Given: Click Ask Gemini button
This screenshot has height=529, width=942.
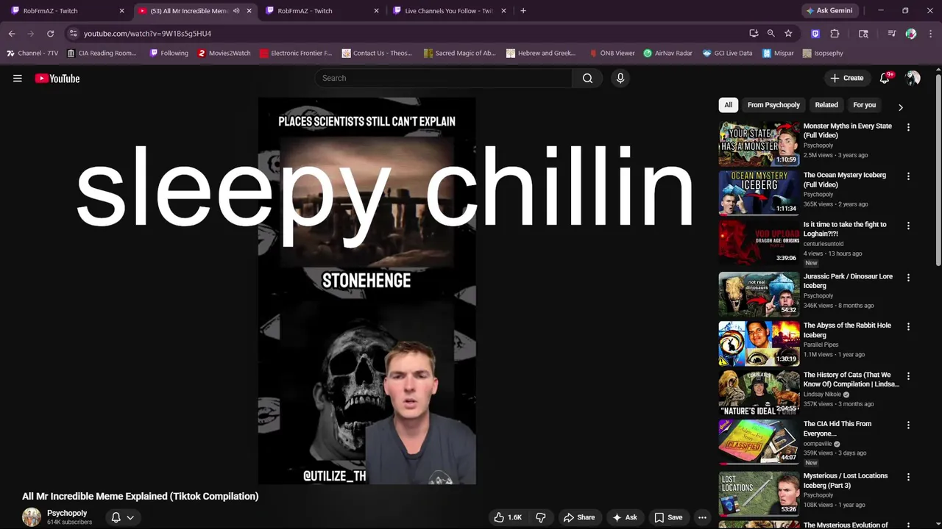Looking at the screenshot, I should (x=829, y=10).
